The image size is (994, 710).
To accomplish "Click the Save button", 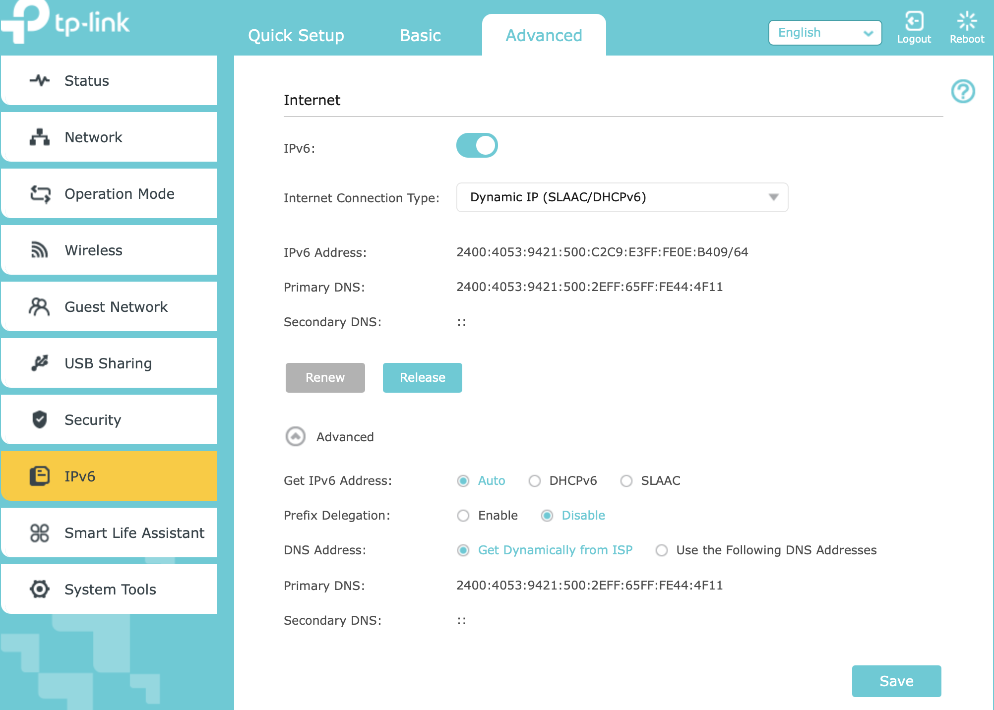I will pos(896,681).
